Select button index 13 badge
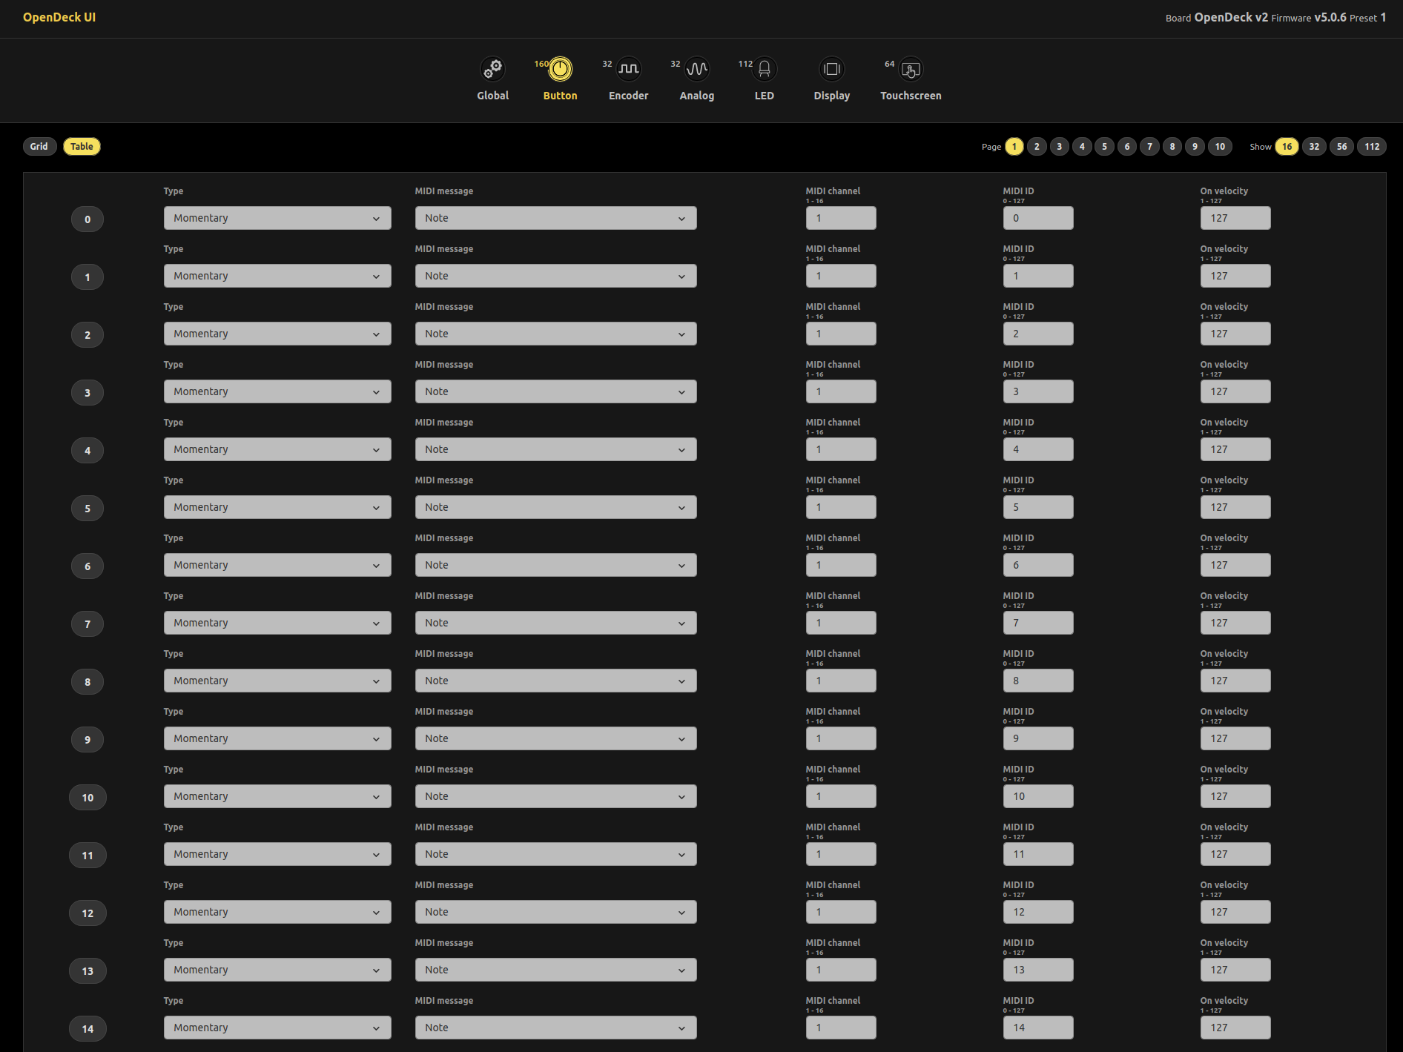Viewport: 1403px width, 1052px height. pyautogui.click(x=88, y=971)
